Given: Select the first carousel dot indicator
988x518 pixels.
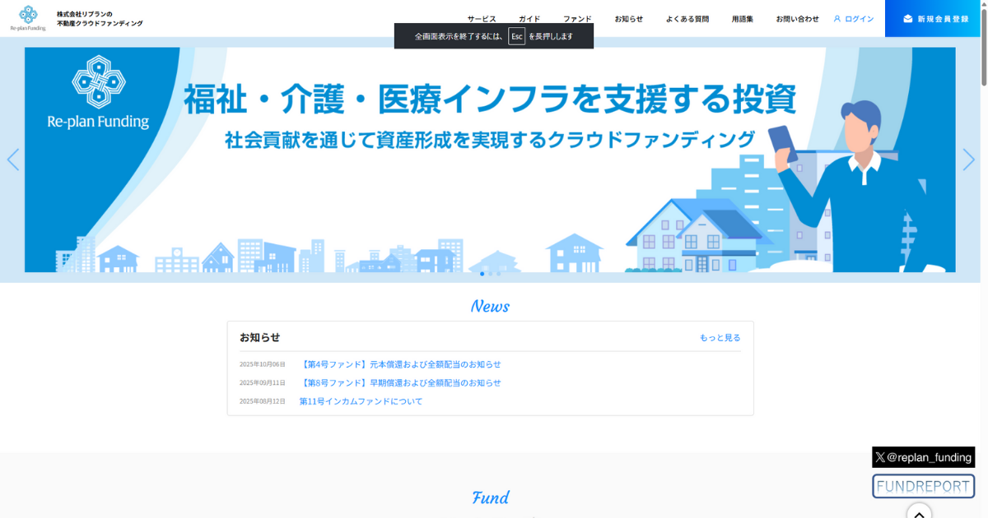Looking at the screenshot, I should tap(482, 274).
